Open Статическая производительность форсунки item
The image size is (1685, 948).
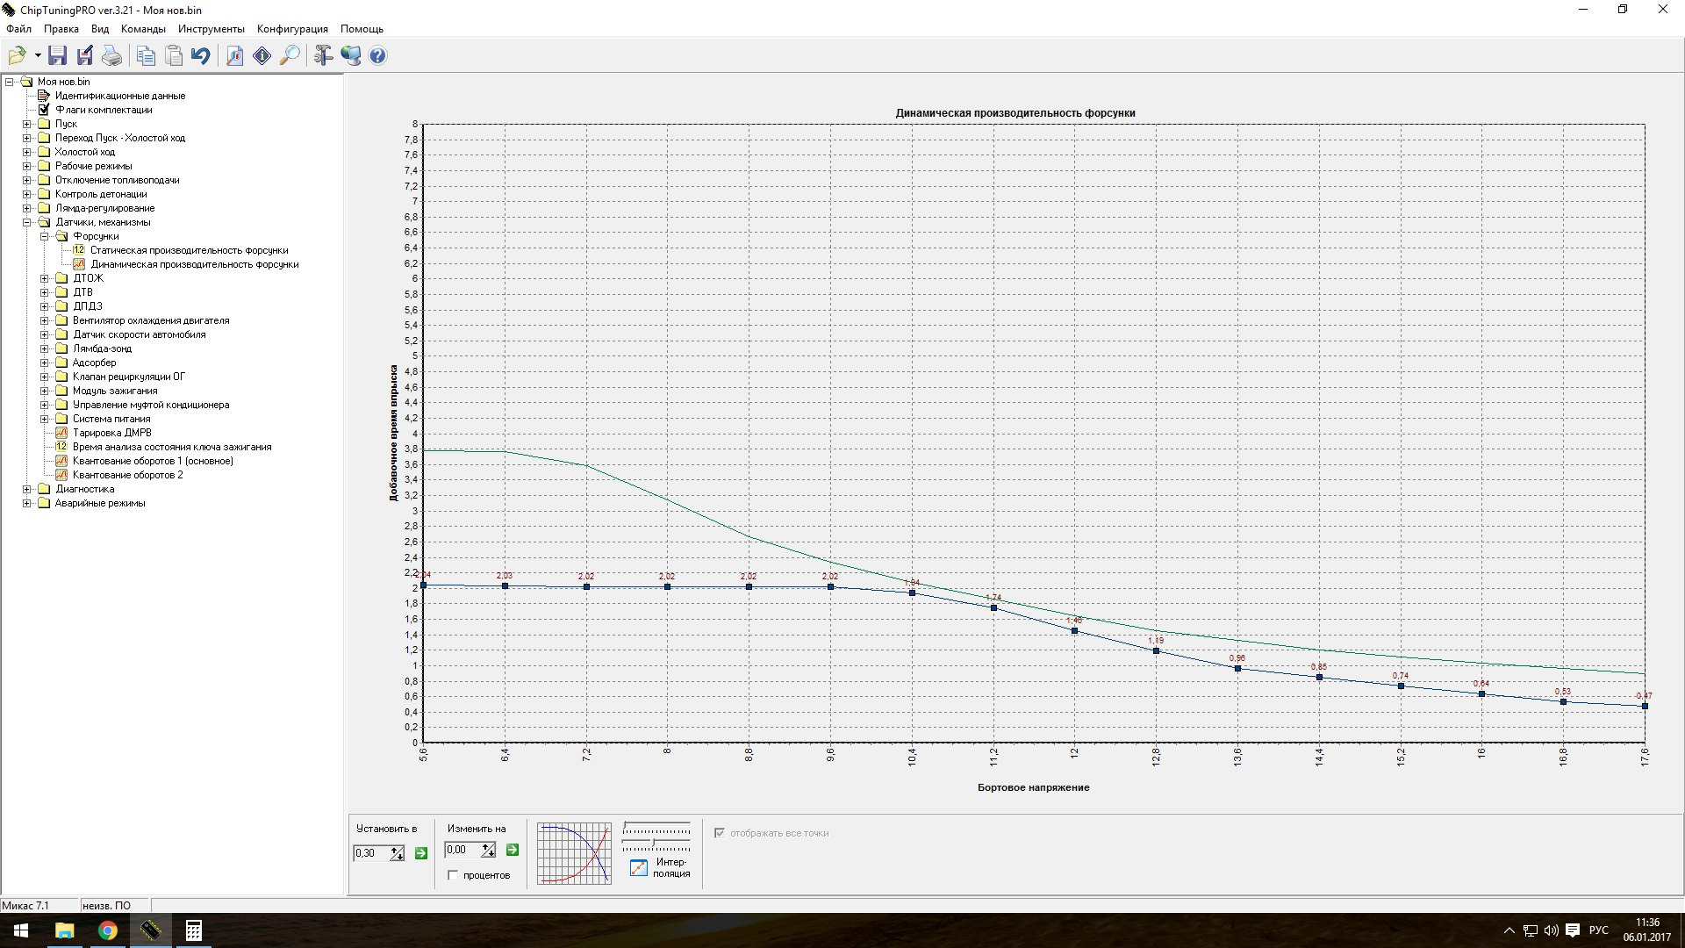tap(189, 250)
